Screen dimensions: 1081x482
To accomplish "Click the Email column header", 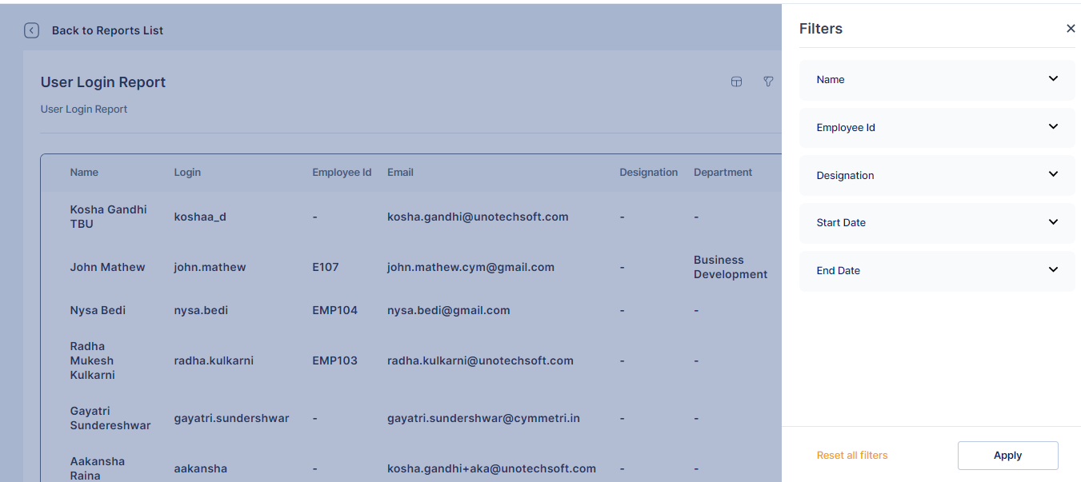I will click(400, 173).
